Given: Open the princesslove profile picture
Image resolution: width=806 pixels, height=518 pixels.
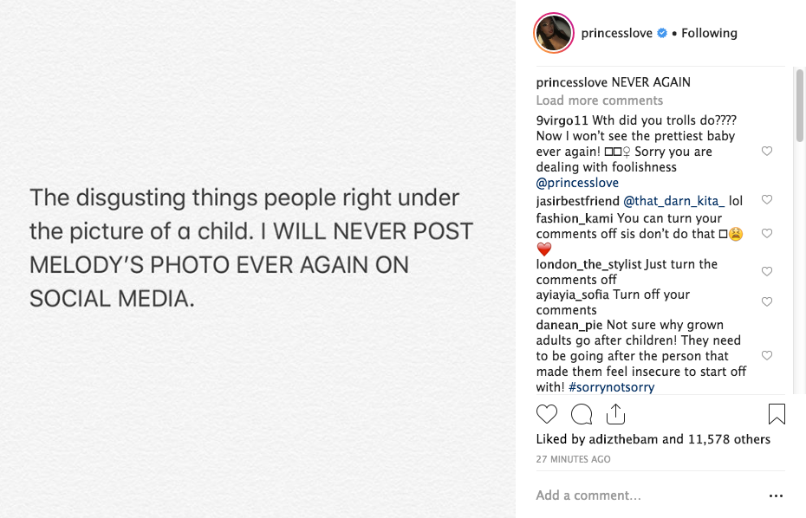Looking at the screenshot, I should tap(555, 33).
